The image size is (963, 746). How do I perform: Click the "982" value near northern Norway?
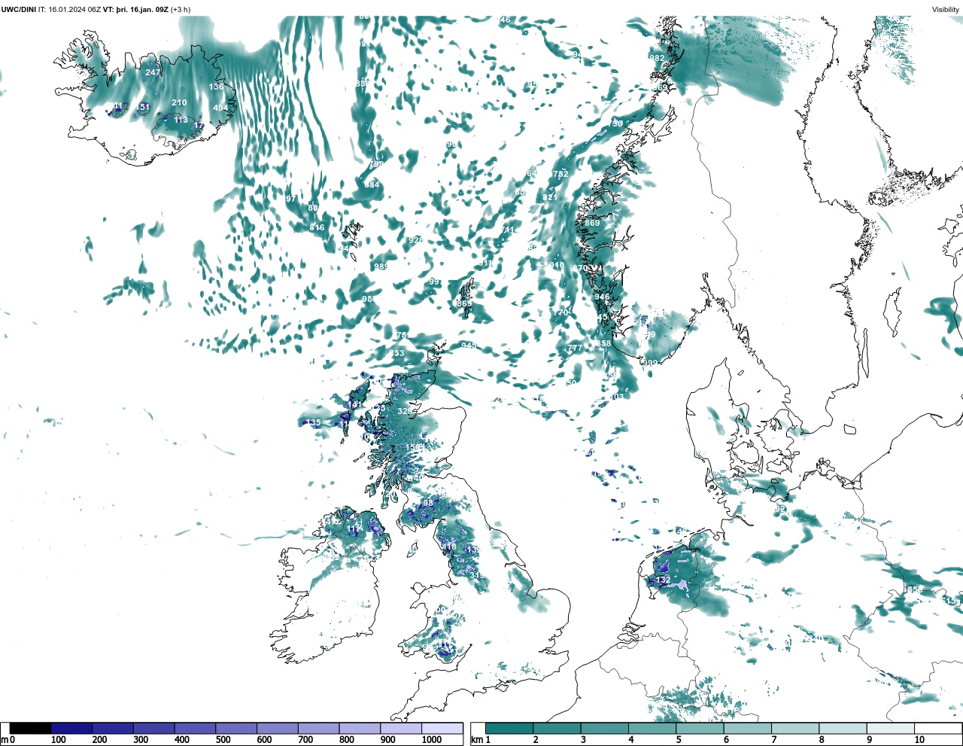pos(657,58)
